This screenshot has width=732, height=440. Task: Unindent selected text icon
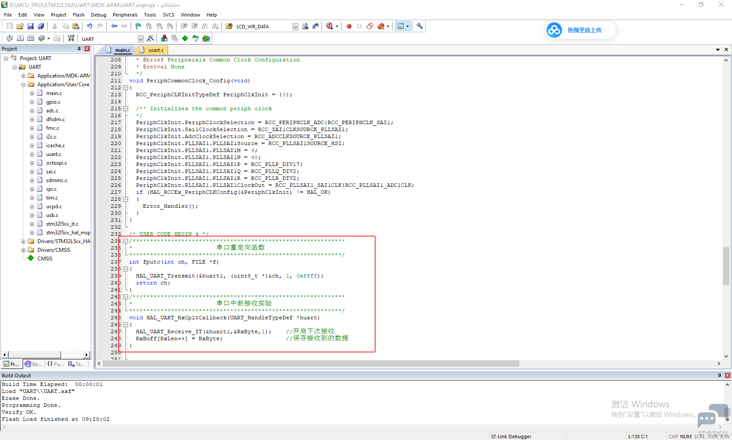click(194, 26)
